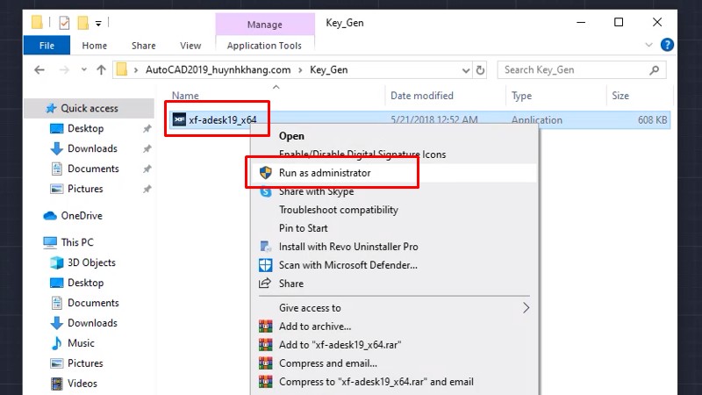Open the blue File menu button
702x395 pixels.
[x=47, y=46]
